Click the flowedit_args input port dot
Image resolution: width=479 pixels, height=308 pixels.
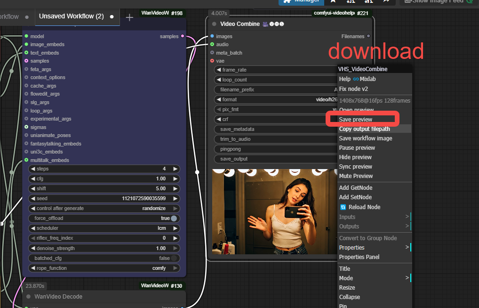(26, 94)
